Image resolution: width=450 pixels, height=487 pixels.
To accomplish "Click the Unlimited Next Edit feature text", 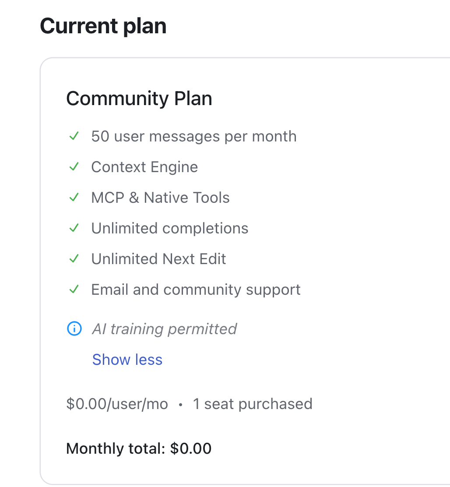I will [x=158, y=259].
